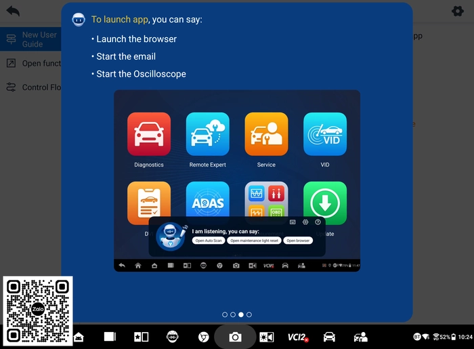Select Open function menu item
Screen dimensions: 474x349
click(30, 63)
